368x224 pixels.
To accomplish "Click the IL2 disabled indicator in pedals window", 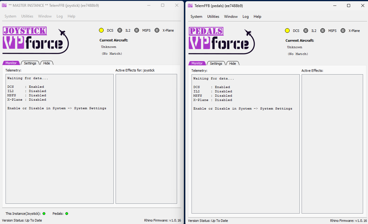I will coord(306,30).
